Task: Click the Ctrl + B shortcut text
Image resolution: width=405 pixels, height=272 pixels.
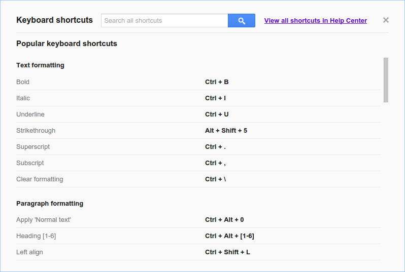Action: pyautogui.click(x=217, y=82)
